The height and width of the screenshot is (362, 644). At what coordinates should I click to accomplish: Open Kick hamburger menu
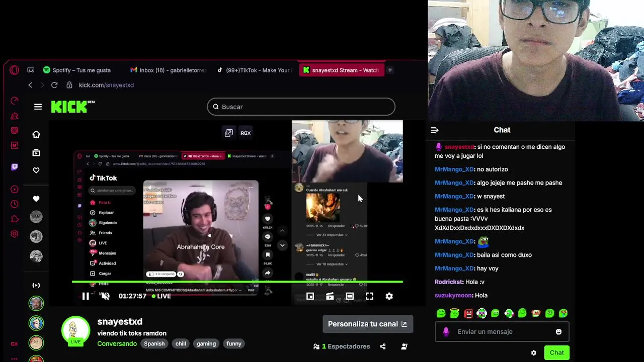pyautogui.click(x=38, y=107)
